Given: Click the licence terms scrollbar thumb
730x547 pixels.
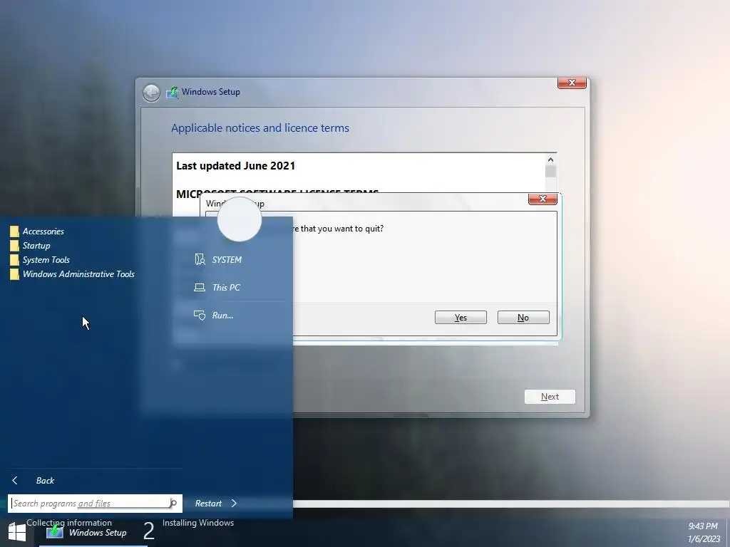Looking at the screenshot, I should point(551,171).
